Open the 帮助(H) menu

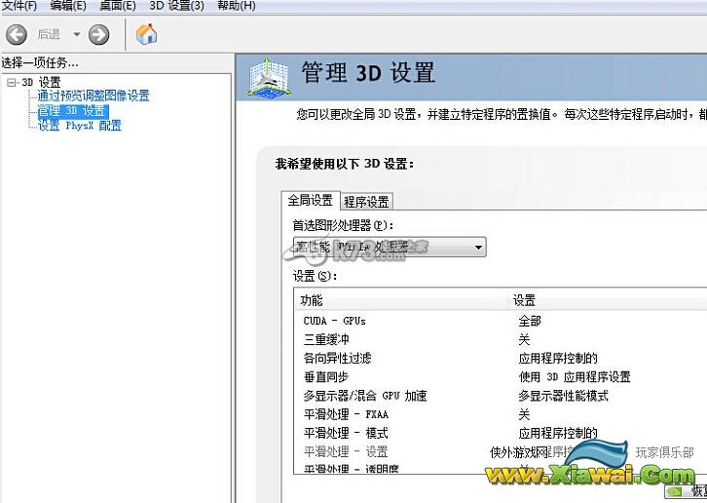pos(237,6)
